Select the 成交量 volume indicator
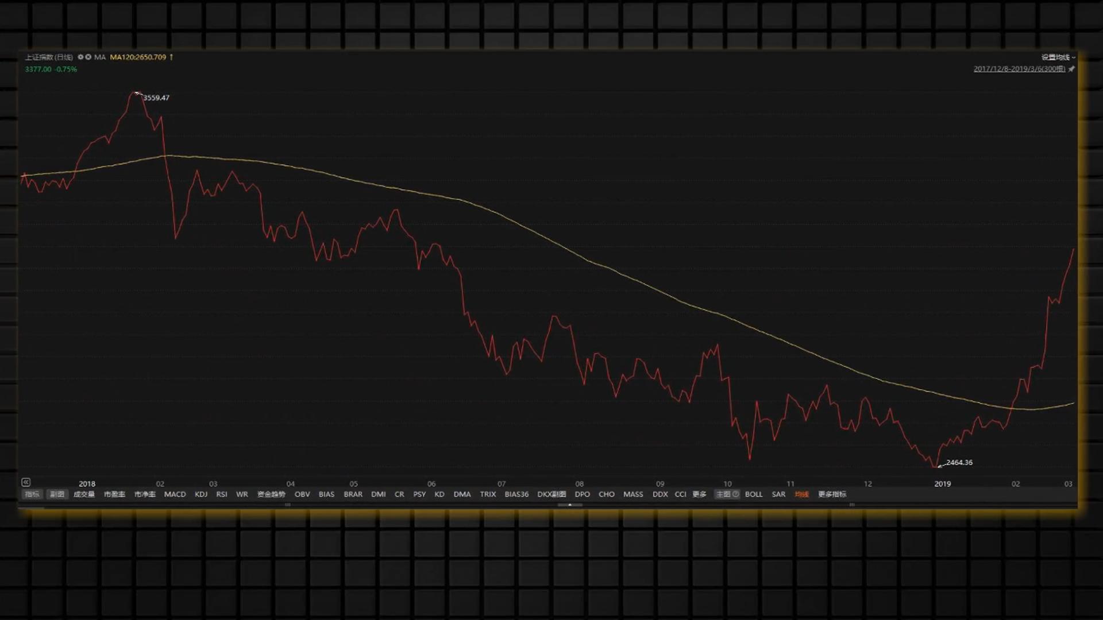Screen dimensions: 1103x620 [x=84, y=494]
